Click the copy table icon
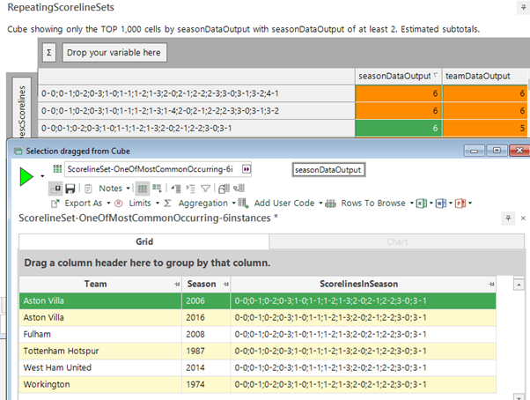Viewport: 530px width, 400px height. click(225, 189)
